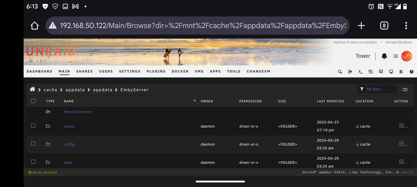Screen dimensions: 417x187
Task: Open the browser three-dot overflow menu
Action: pyautogui.click(x=406, y=26)
